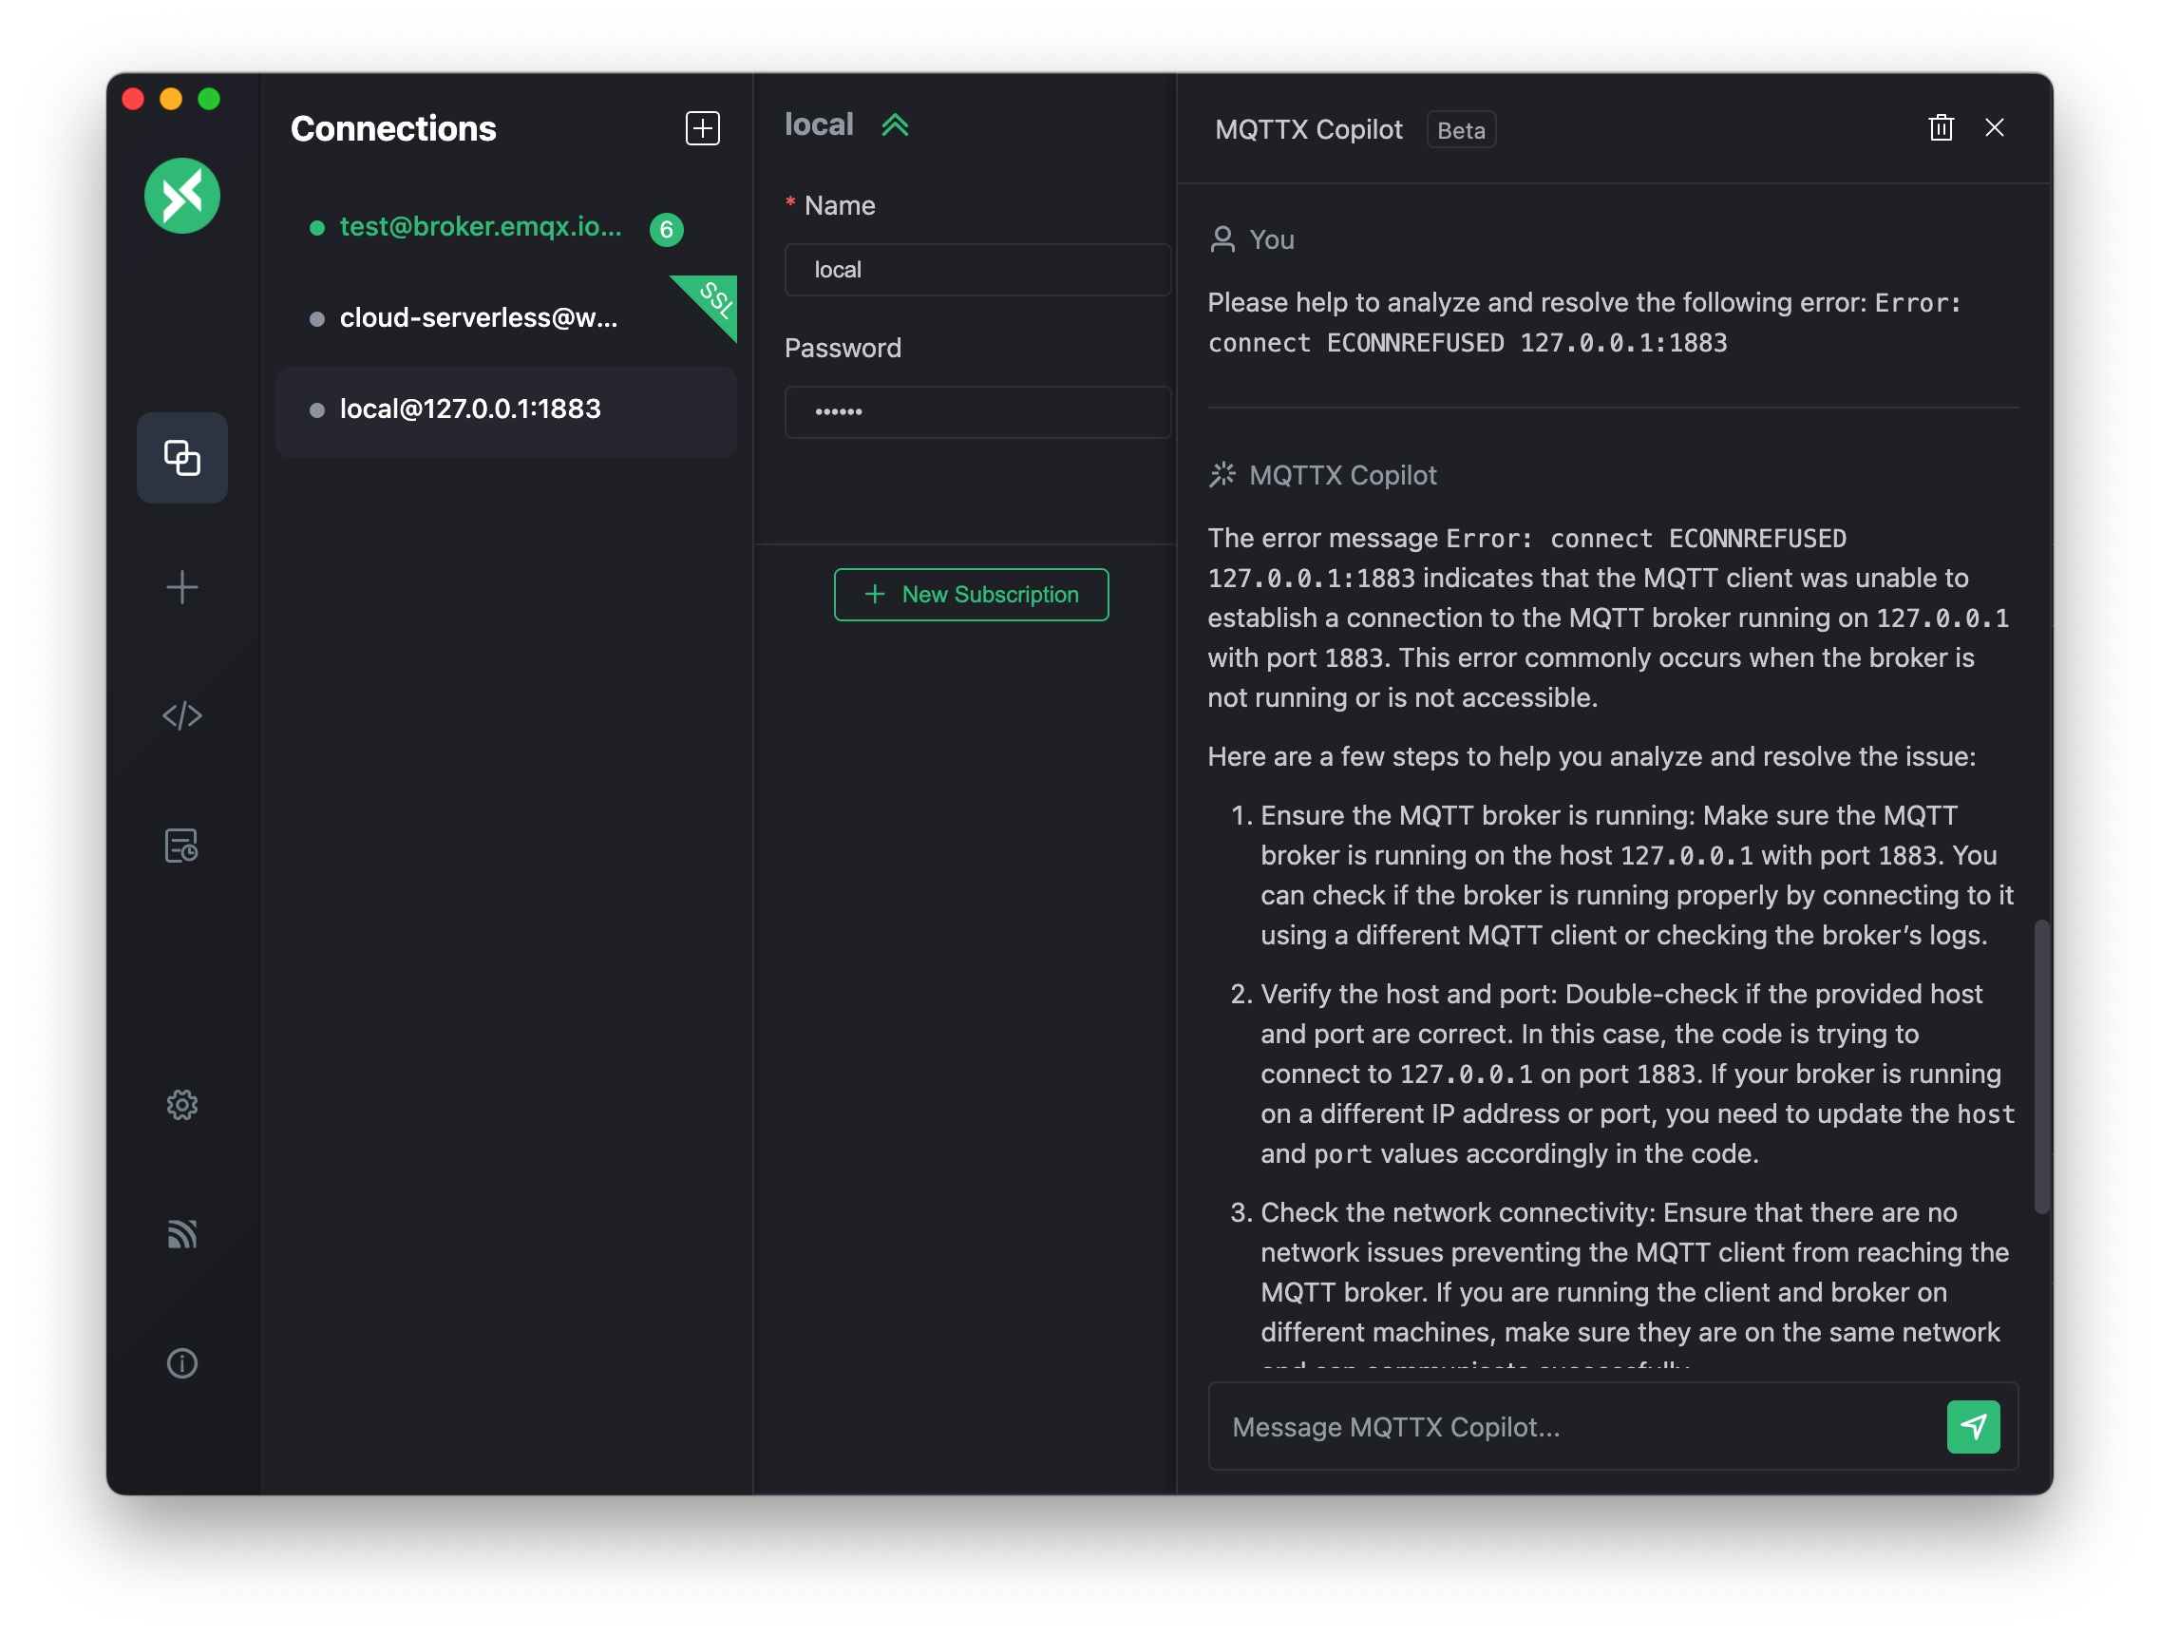Open the Script code icon page
Image resolution: width=2160 pixels, height=1636 pixels.
tap(181, 716)
